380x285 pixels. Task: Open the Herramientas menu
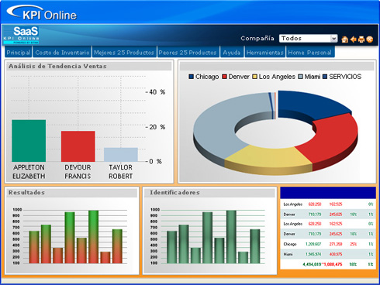(265, 52)
